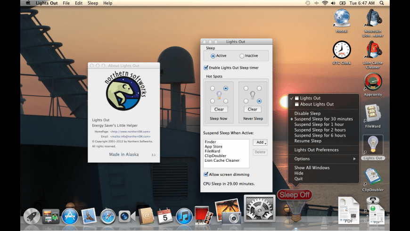Open iTunes from the Dock
The image size is (410, 231).
point(184,216)
